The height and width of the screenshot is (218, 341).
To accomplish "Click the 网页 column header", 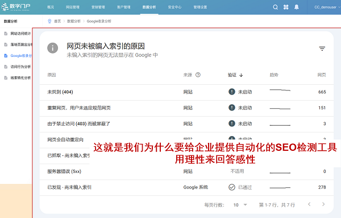I will coord(322,75).
